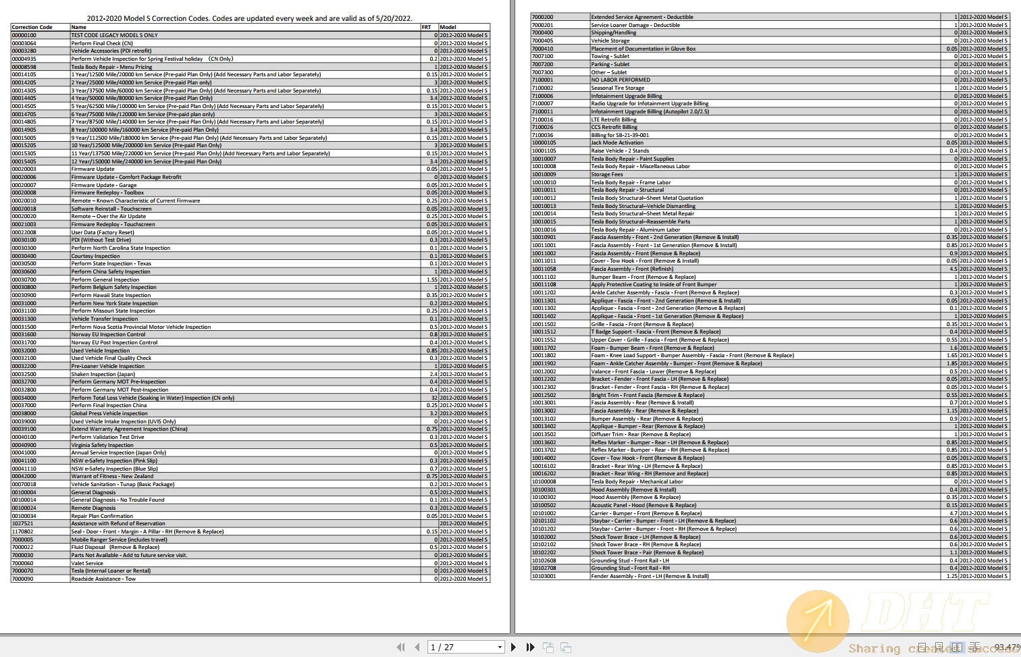Select 'Apply Protective Coating to Inside of Front Bumper'
Viewport: 1021px width, 657px height.
[x=654, y=284]
